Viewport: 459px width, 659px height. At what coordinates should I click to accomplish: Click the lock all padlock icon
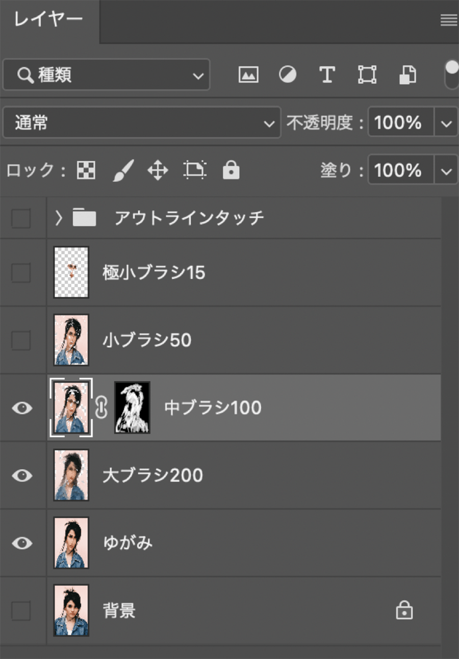tap(231, 170)
